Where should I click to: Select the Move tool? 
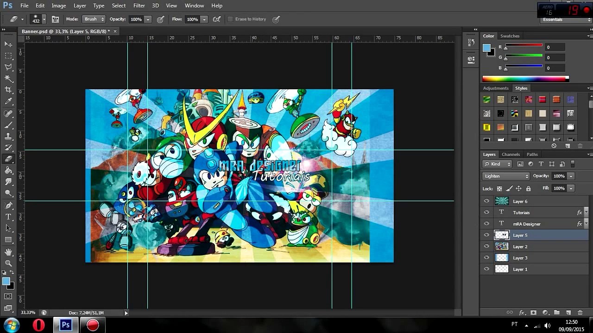(x=8, y=44)
